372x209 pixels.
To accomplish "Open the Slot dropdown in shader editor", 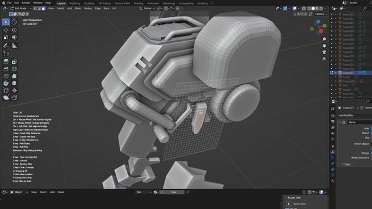I will (144, 192).
